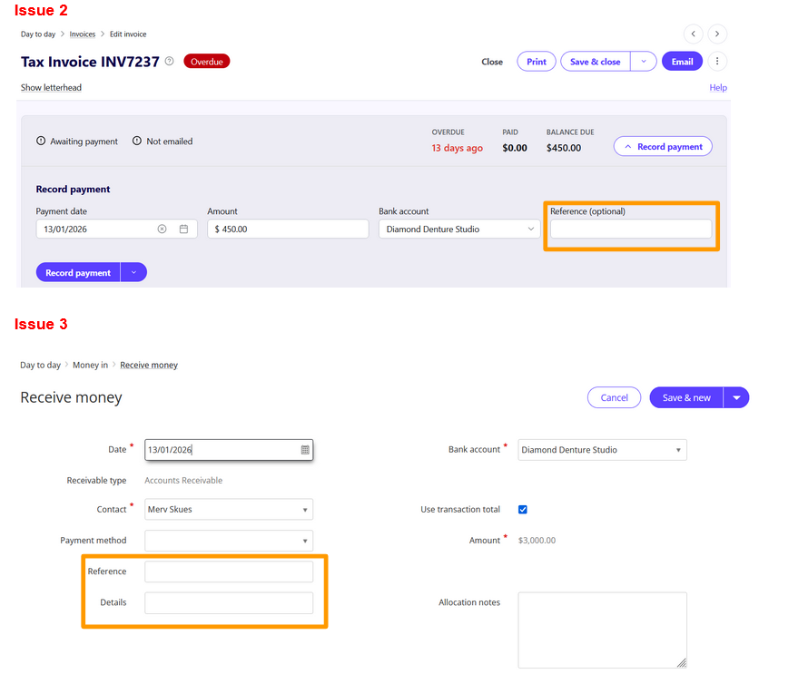
Task: Click Show letterhead link
Action: [x=51, y=87]
